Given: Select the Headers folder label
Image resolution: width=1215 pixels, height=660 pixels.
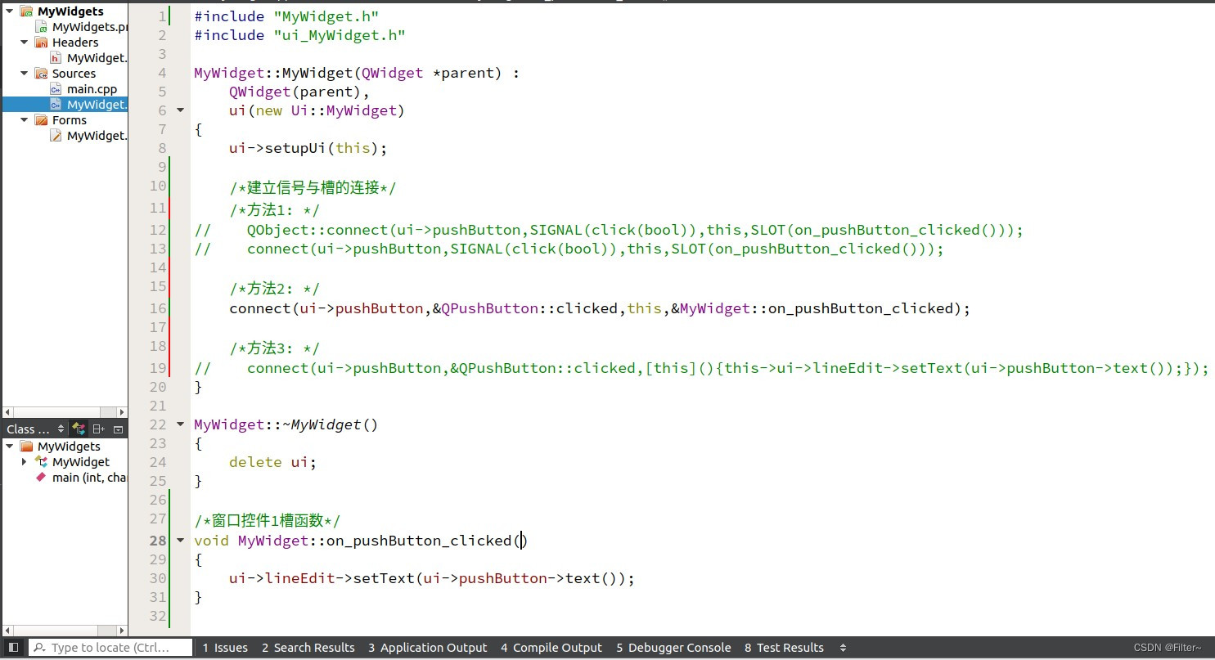Looking at the screenshot, I should click(x=75, y=43).
